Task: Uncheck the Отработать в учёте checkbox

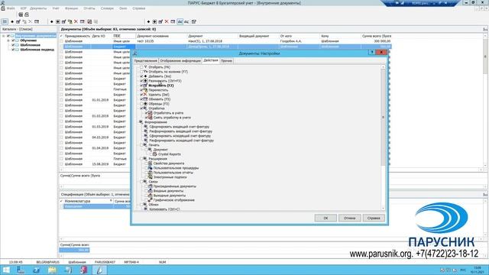Action: (x=146, y=113)
